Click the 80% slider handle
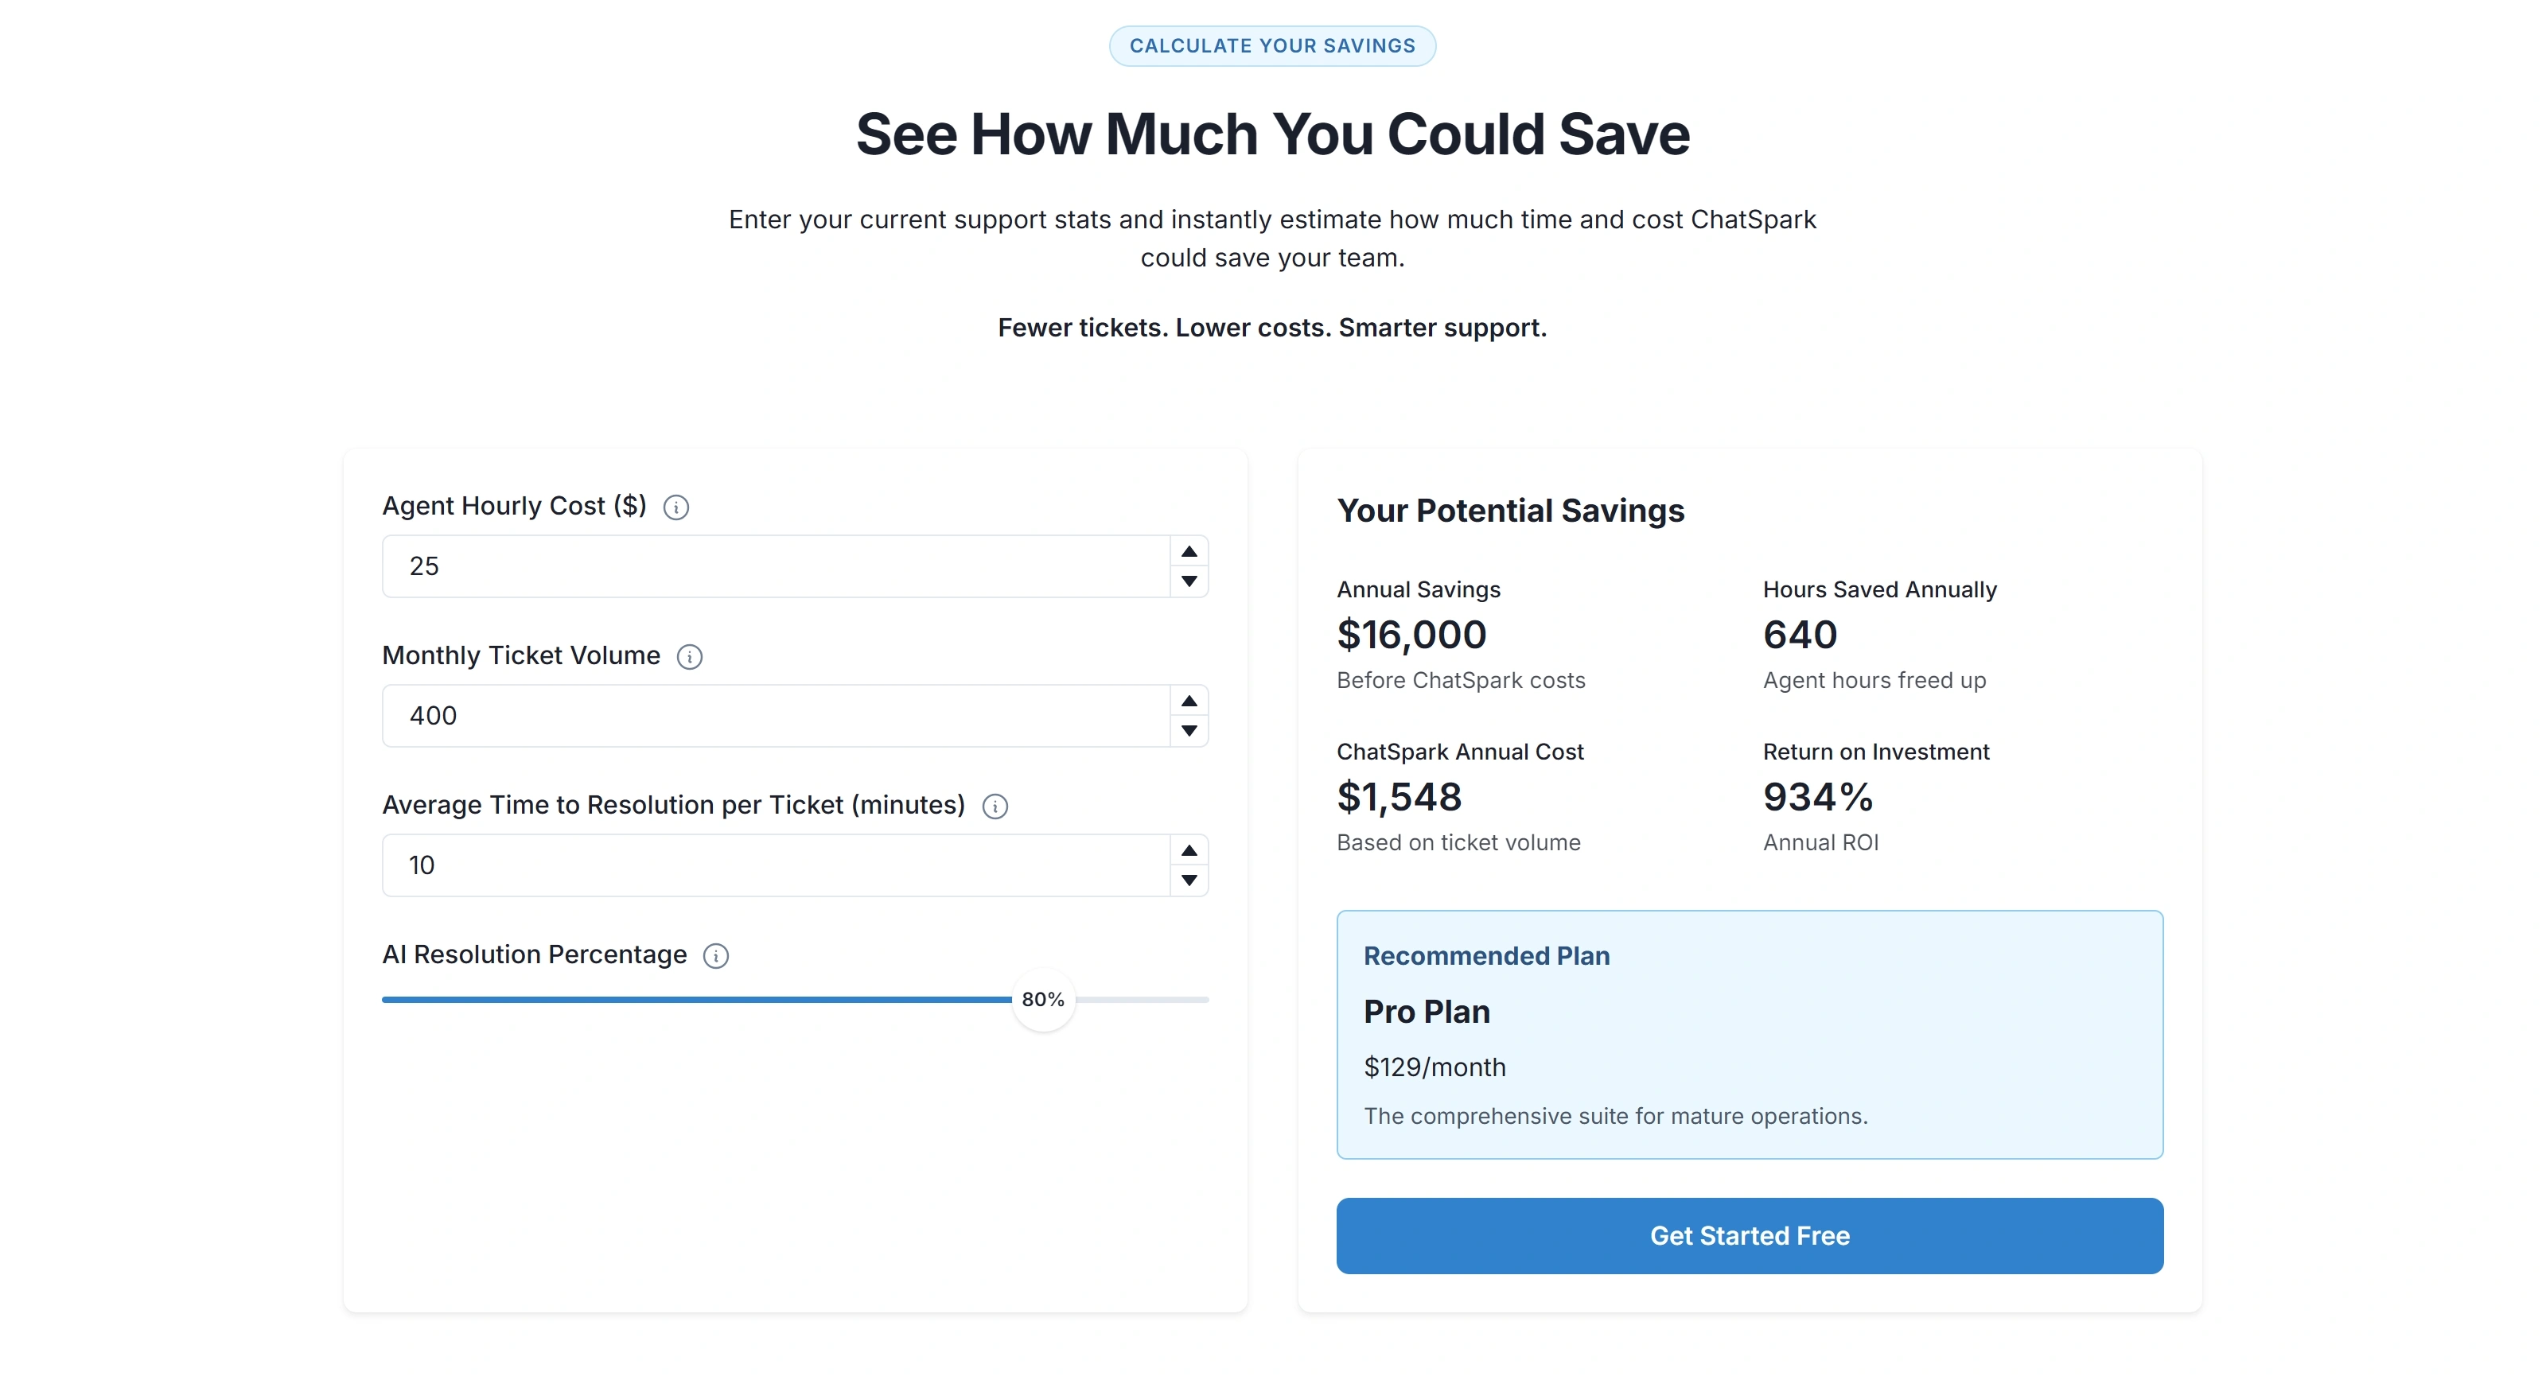The width and height of the screenshot is (2546, 1376). click(1043, 1000)
